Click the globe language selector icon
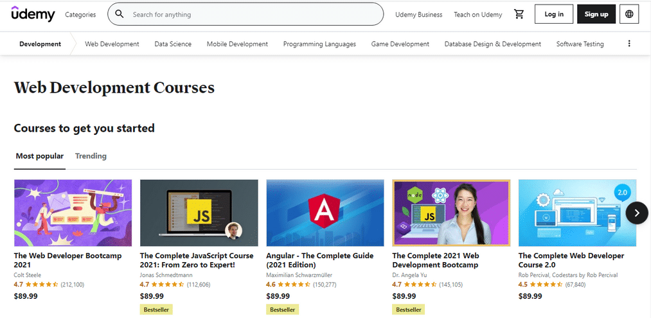The width and height of the screenshot is (651, 318). (x=629, y=14)
